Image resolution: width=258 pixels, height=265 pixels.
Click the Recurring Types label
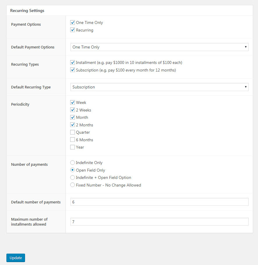tap(25, 64)
